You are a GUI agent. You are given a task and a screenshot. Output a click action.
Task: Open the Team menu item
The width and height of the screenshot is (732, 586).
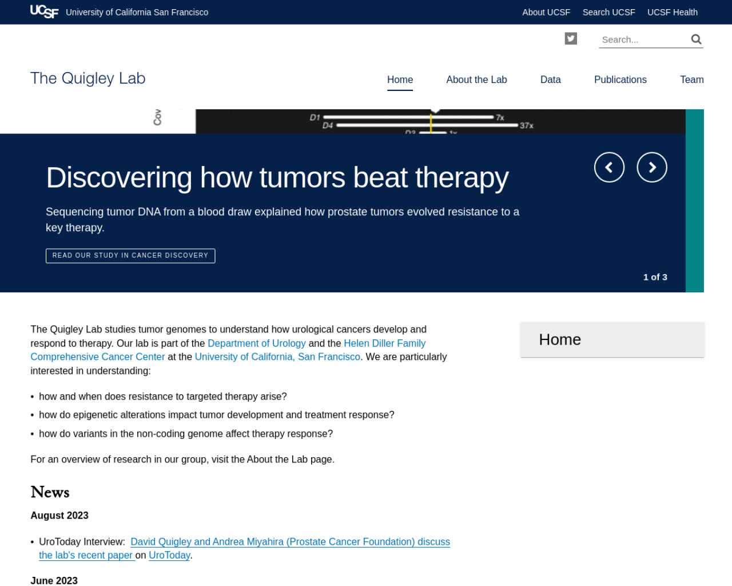(x=691, y=80)
